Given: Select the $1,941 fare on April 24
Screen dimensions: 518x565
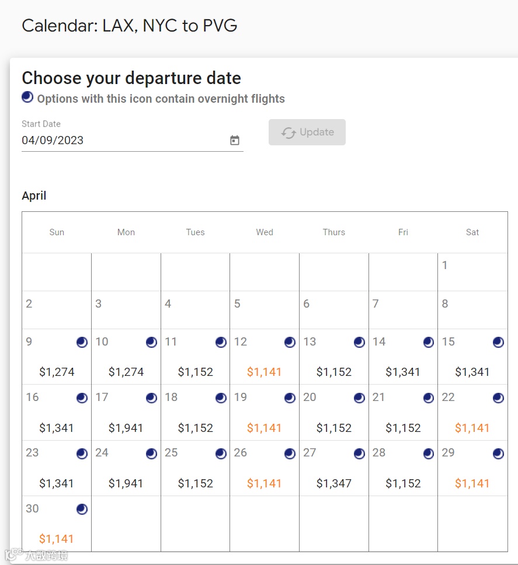Looking at the screenshot, I should tap(126, 483).
